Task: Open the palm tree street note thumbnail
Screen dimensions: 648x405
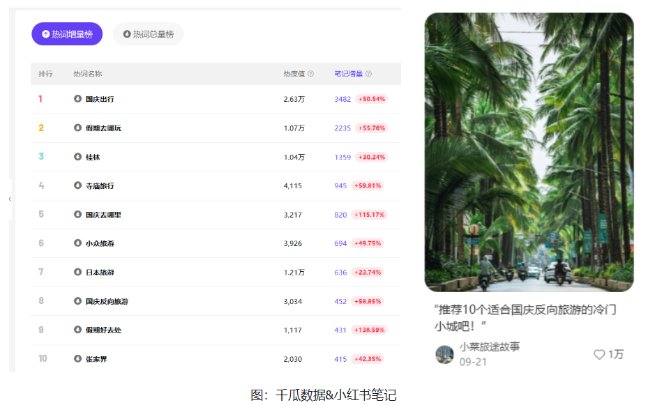Action: tap(529, 152)
